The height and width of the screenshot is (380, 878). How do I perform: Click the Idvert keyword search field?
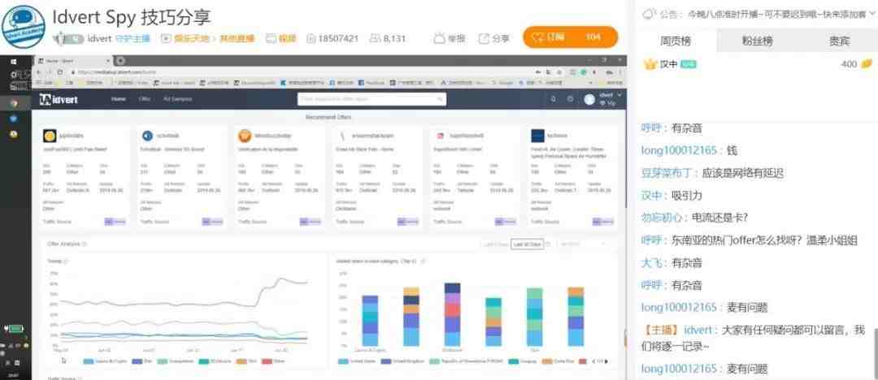tap(372, 99)
